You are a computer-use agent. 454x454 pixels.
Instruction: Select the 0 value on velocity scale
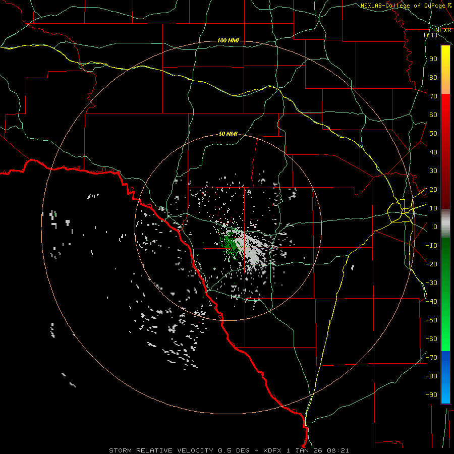435,226
